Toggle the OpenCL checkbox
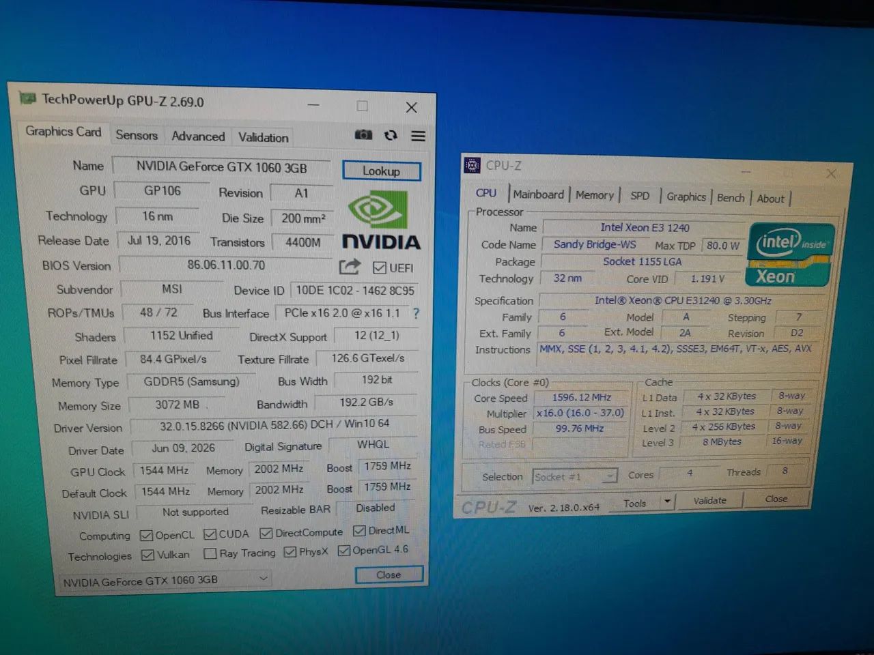 146,536
